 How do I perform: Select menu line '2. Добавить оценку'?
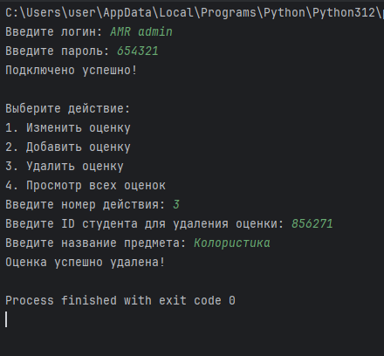(68, 147)
